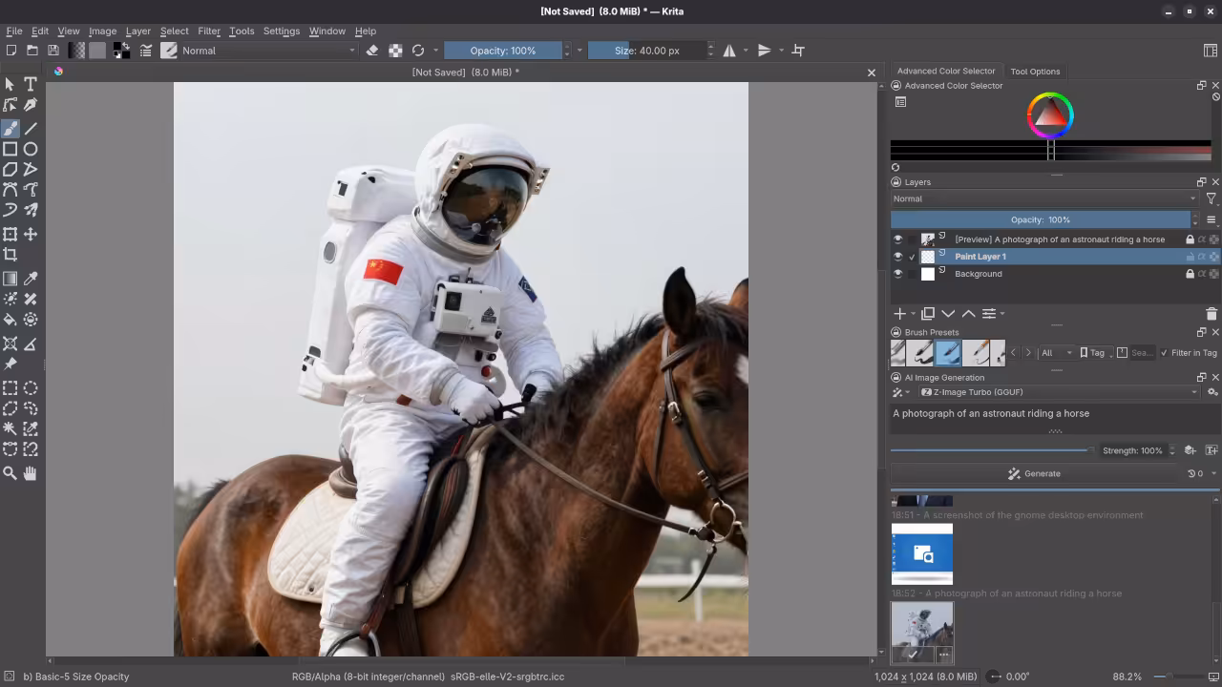The width and height of the screenshot is (1222, 687).
Task: Hide the Background layer
Action: click(x=897, y=274)
